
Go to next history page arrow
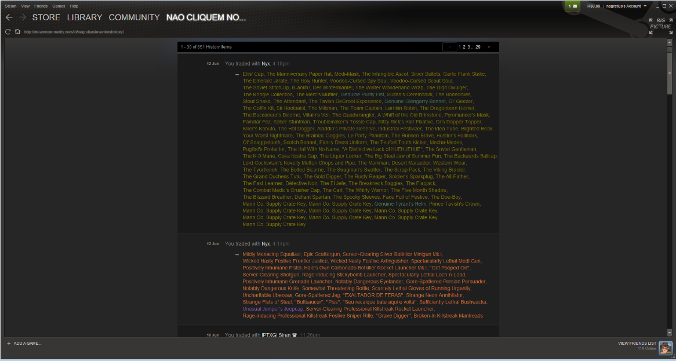(489, 47)
